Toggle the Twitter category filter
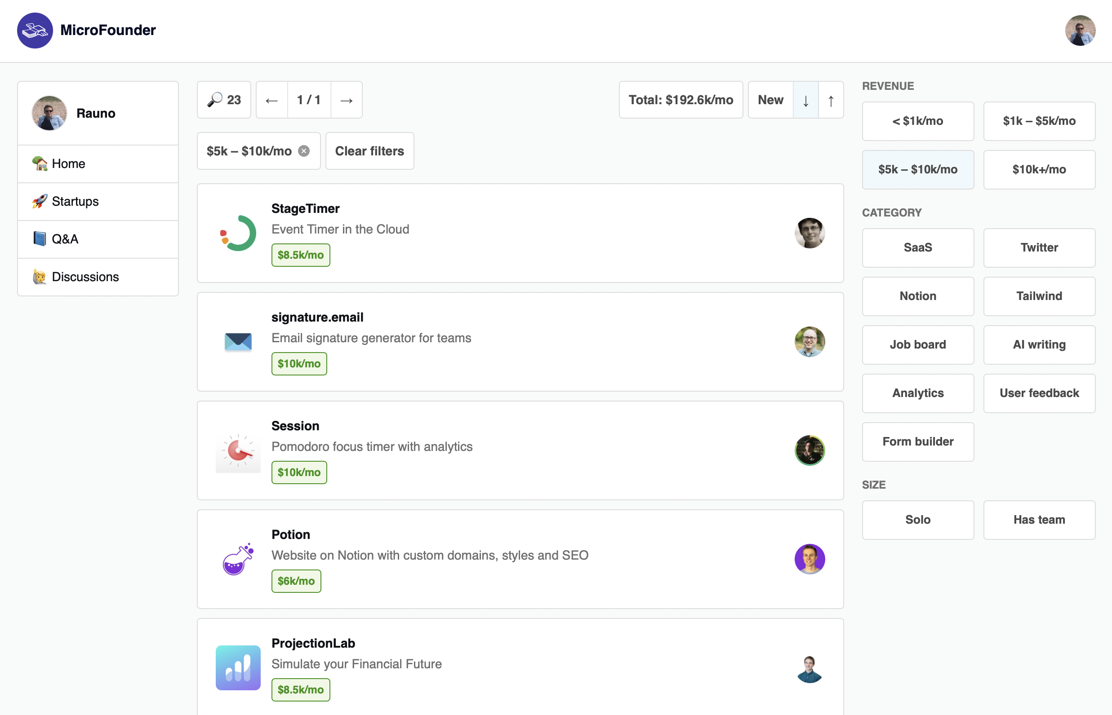The height and width of the screenshot is (715, 1112). coord(1039,247)
